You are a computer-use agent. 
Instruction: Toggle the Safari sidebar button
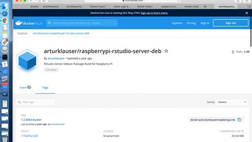44,1
